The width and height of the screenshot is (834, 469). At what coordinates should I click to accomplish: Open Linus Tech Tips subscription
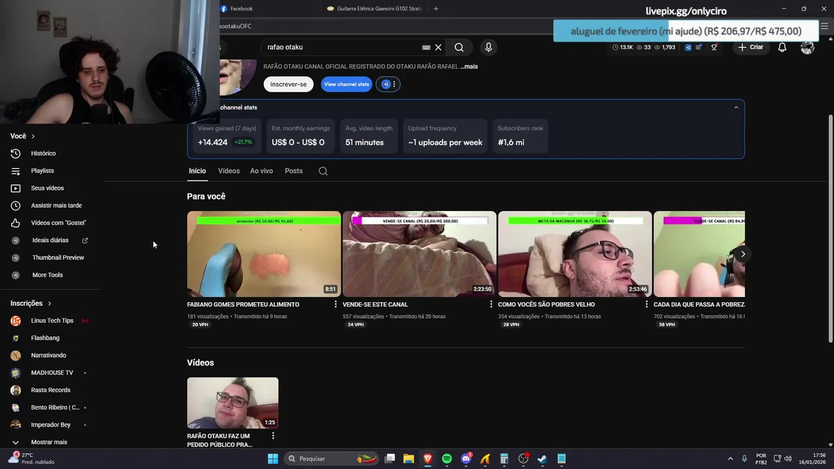pyautogui.click(x=52, y=320)
